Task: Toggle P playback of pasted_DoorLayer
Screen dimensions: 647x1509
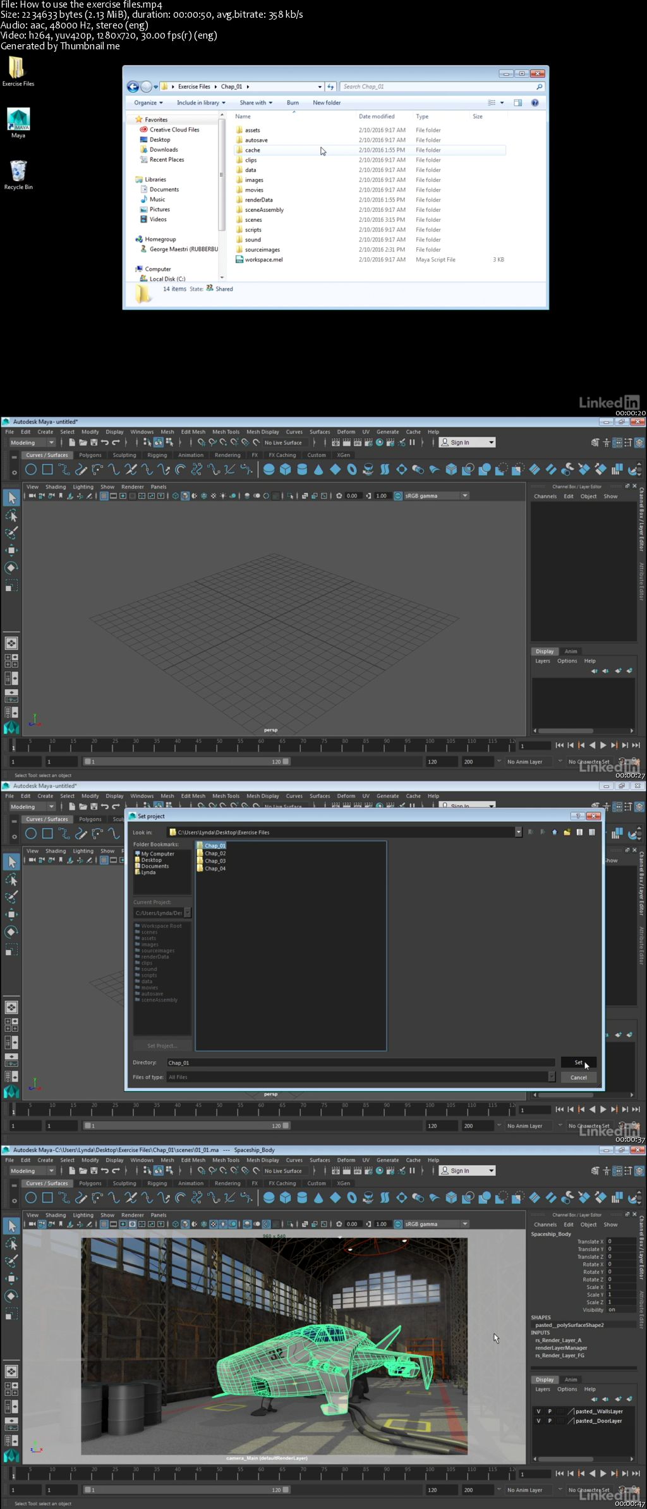Action: 549,1420
